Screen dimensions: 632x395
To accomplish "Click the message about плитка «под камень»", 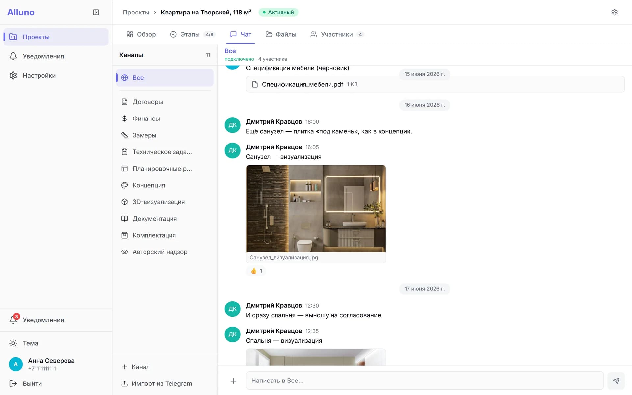I will (x=329, y=131).
